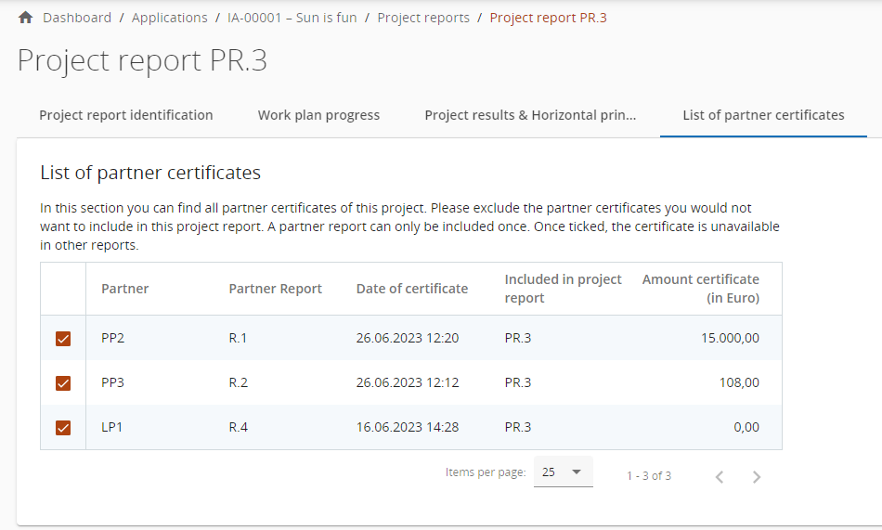Click the home icon in the breadcrumb
The width and height of the screenshot is (882, 530).
point(26,18)
